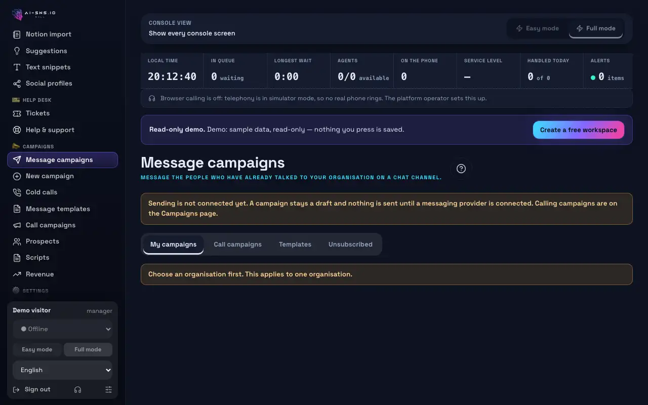
Task: Open Suggestions lightbulb icon
Action: [17, 51]
